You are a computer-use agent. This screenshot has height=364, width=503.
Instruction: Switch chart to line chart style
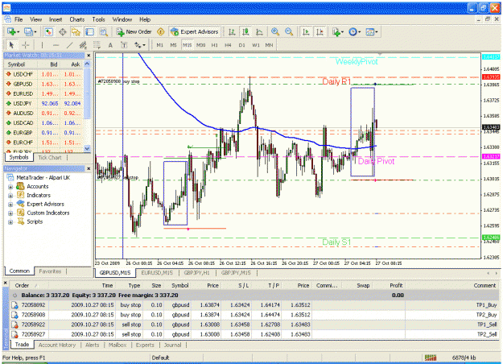(259, 31)
